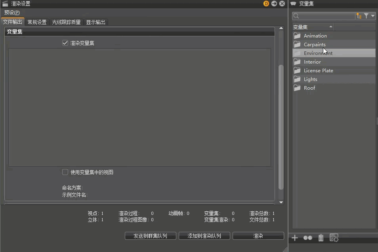The height and width of the screenshot is (252, 378).
Task: Select the Lights folder icon
Action: (x=297, y=79)
